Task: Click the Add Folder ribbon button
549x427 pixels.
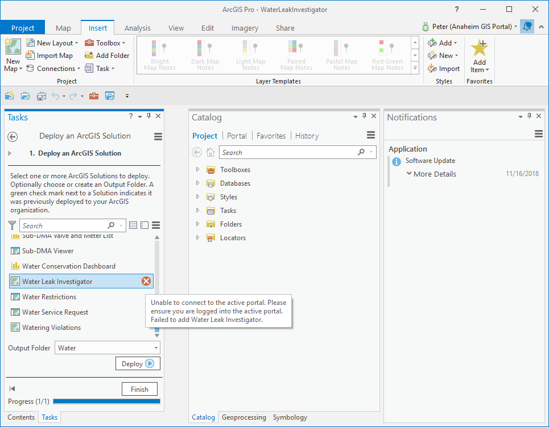Action: pos(107,56)
